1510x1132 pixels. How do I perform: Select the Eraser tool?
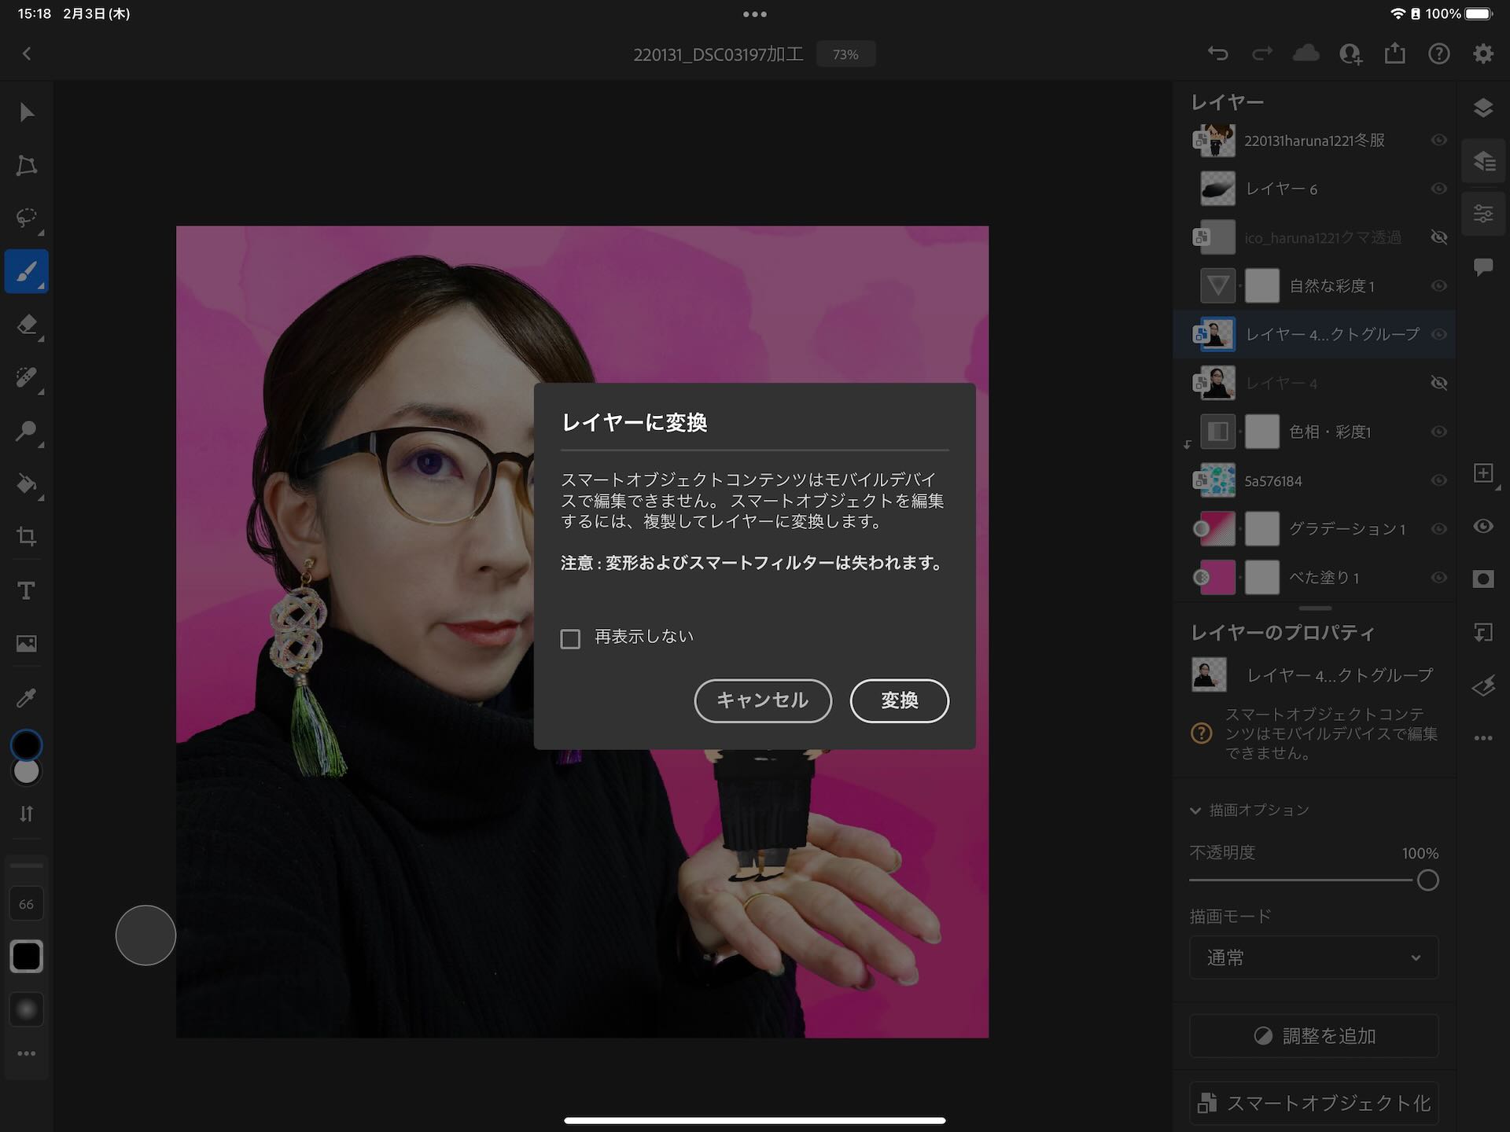coord(27,325)
